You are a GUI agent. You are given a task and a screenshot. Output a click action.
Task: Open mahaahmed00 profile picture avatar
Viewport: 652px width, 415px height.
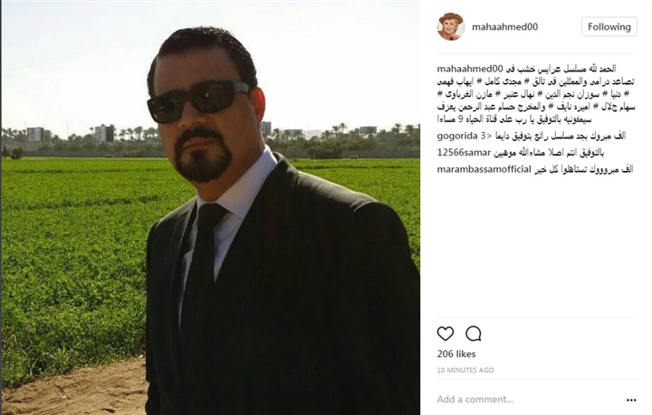coord(451,26)
